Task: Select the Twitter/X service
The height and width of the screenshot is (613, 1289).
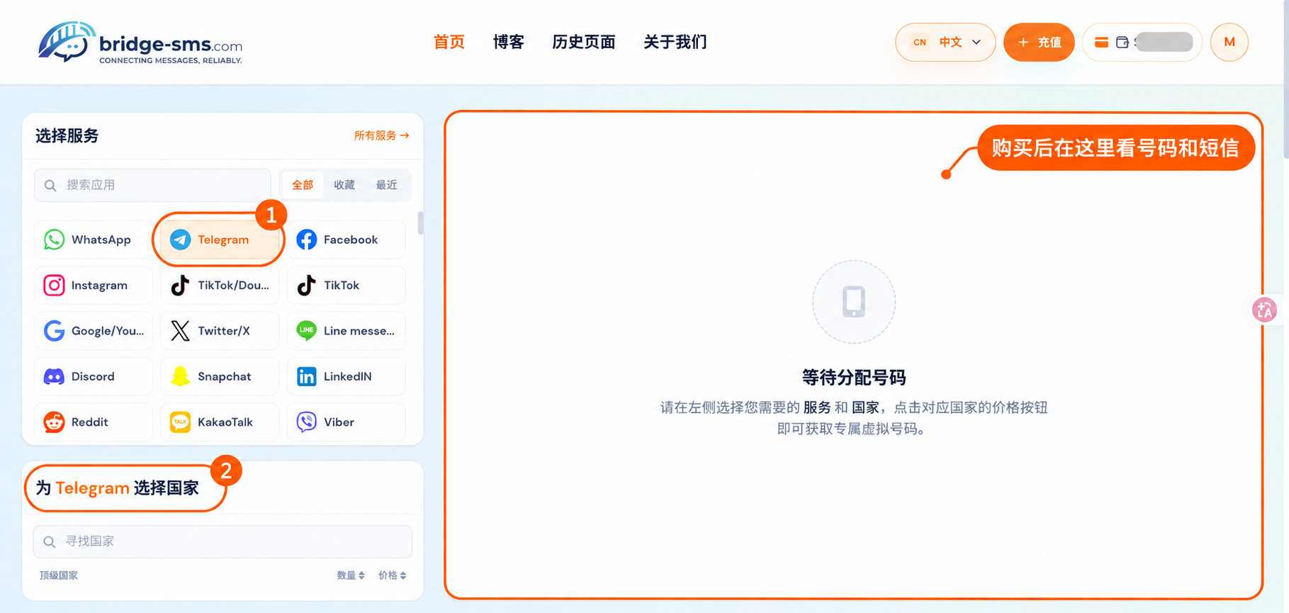Action: (220, 331)
